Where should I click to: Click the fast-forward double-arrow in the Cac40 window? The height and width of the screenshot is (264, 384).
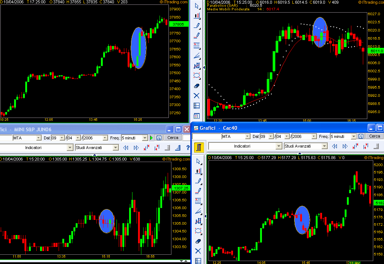pyautogui.click(x=345, y=146)
